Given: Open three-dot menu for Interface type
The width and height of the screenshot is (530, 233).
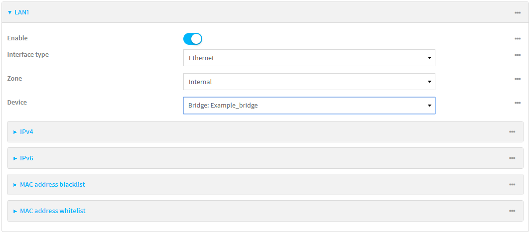Looking at the screenshot, I should pos(518,55).
